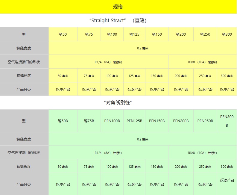The width and height of the screenshot is (237, 195).
Task: Click the PEN200B model cell
Action: tap(181, 121)
